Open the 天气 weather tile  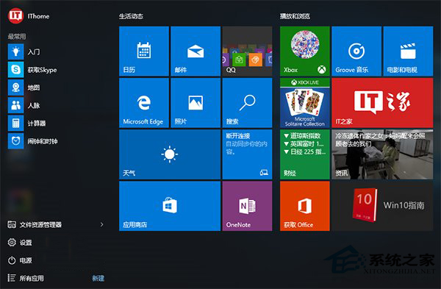[x=170, y=154]
